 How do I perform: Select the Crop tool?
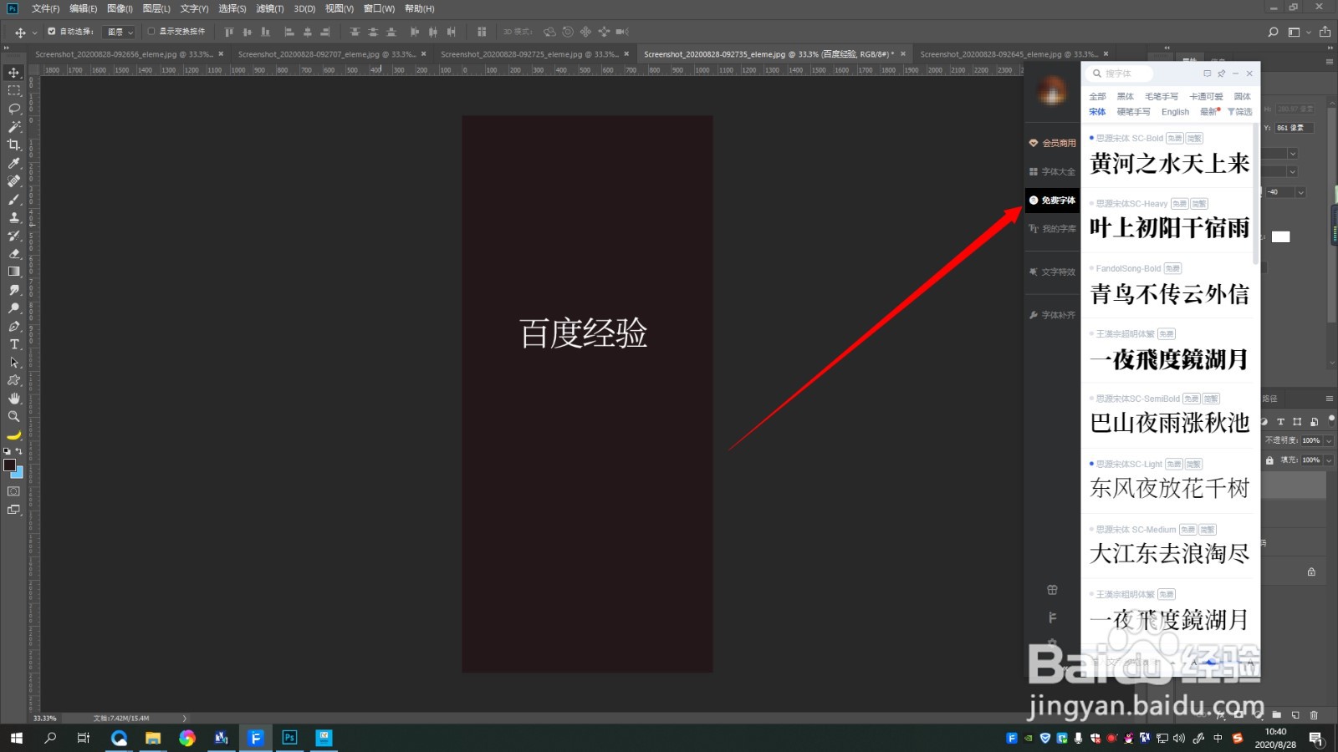[x=14, y=145]
